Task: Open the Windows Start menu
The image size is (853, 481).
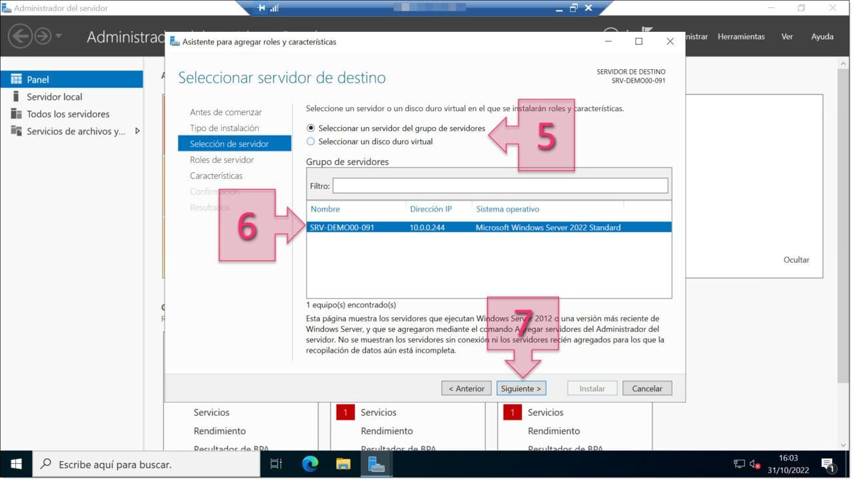Action: pyautogui.click(x=16, y=464)
